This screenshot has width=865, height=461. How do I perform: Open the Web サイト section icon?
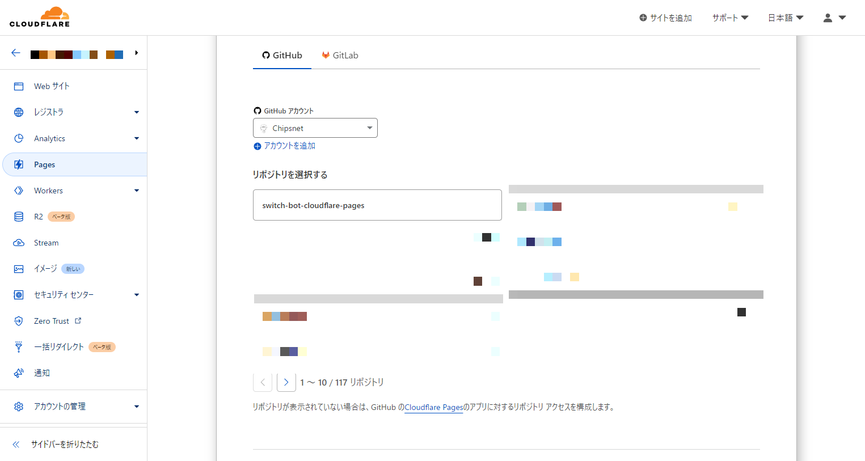coord(19,86)
